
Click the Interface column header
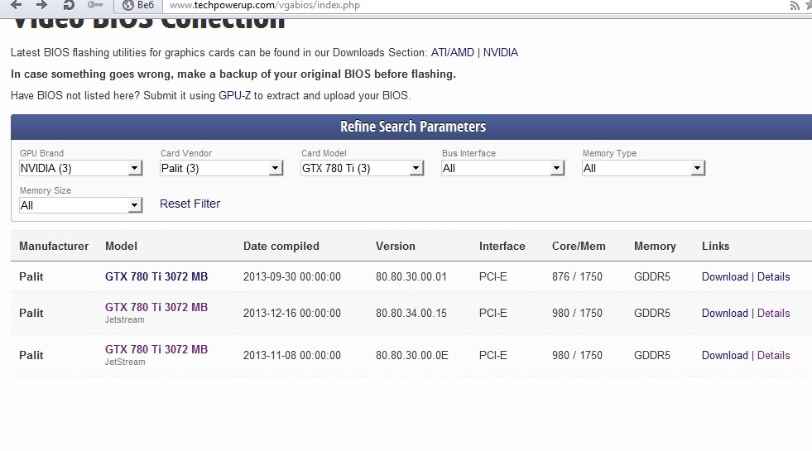coord(502,246)
